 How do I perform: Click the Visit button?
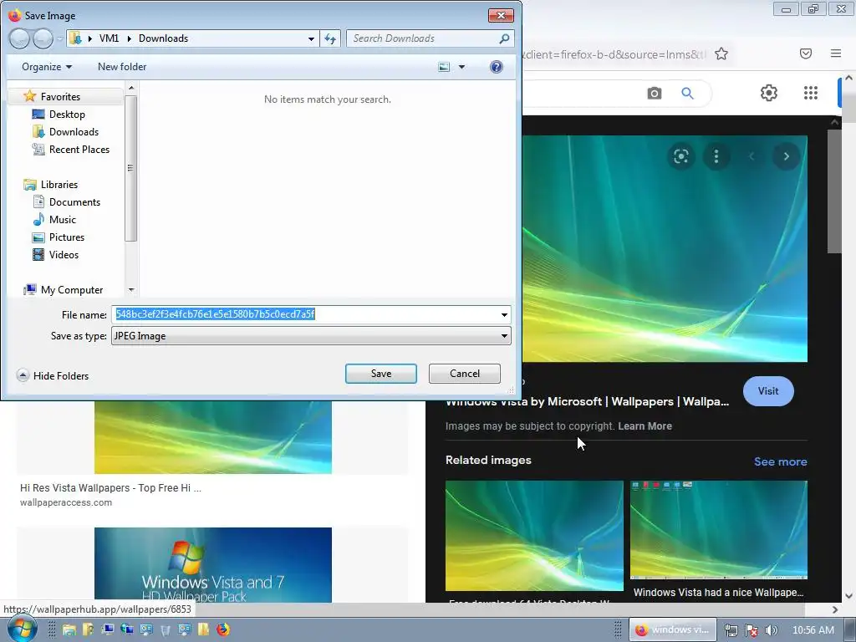(768, 391)
